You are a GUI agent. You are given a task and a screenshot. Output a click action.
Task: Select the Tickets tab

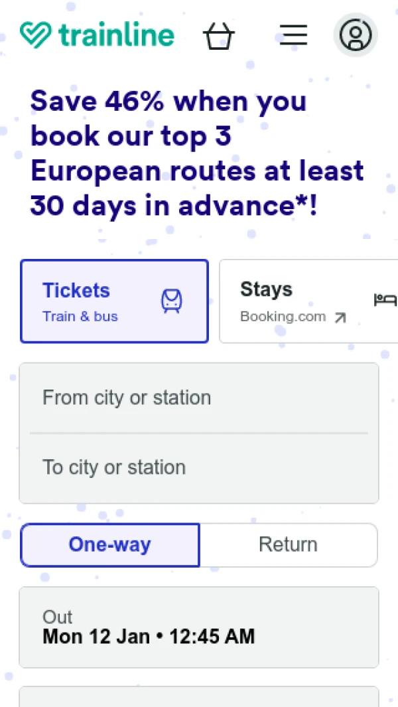[114, 301]
